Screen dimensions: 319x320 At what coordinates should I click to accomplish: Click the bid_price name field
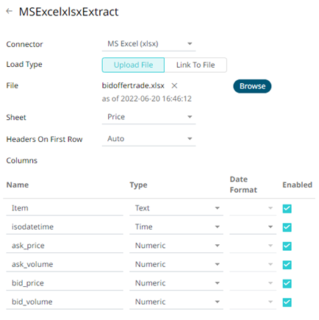65,283
